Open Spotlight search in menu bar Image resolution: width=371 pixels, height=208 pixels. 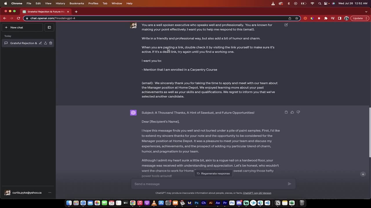point(320,3)
